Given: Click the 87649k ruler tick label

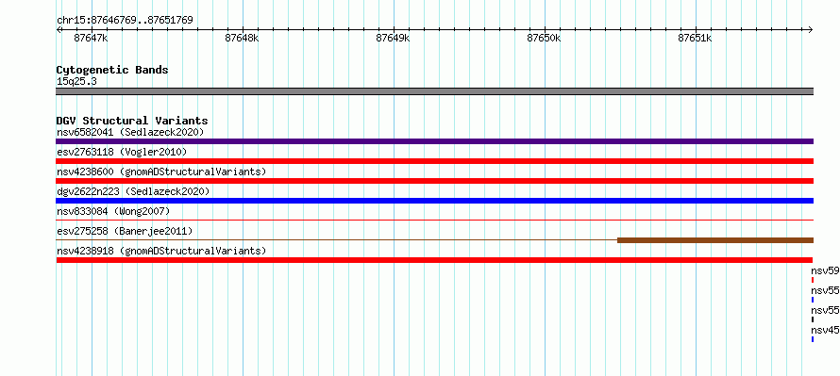Looking at the screenshot, I should tap(394, 38).
